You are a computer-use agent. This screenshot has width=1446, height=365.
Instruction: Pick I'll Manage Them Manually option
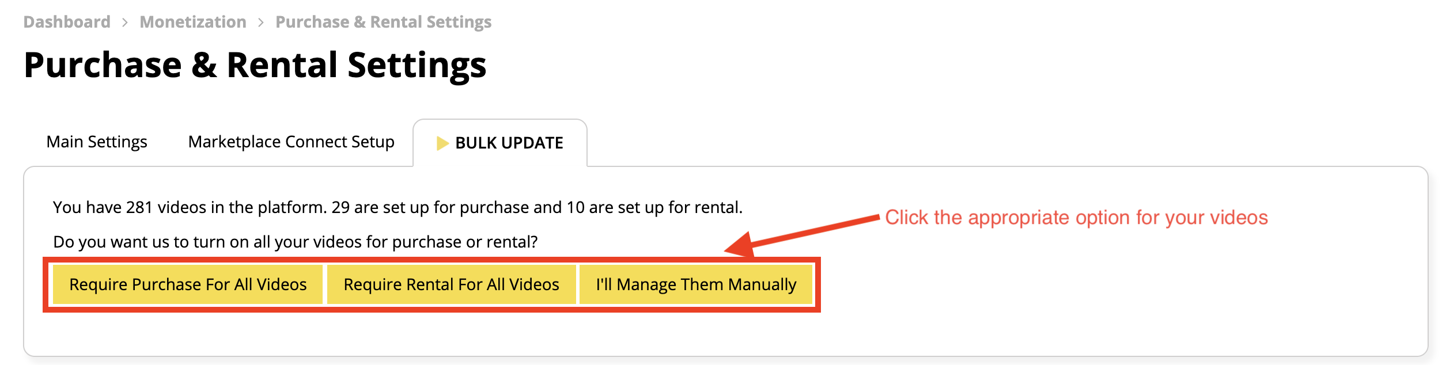click(696, 284)
